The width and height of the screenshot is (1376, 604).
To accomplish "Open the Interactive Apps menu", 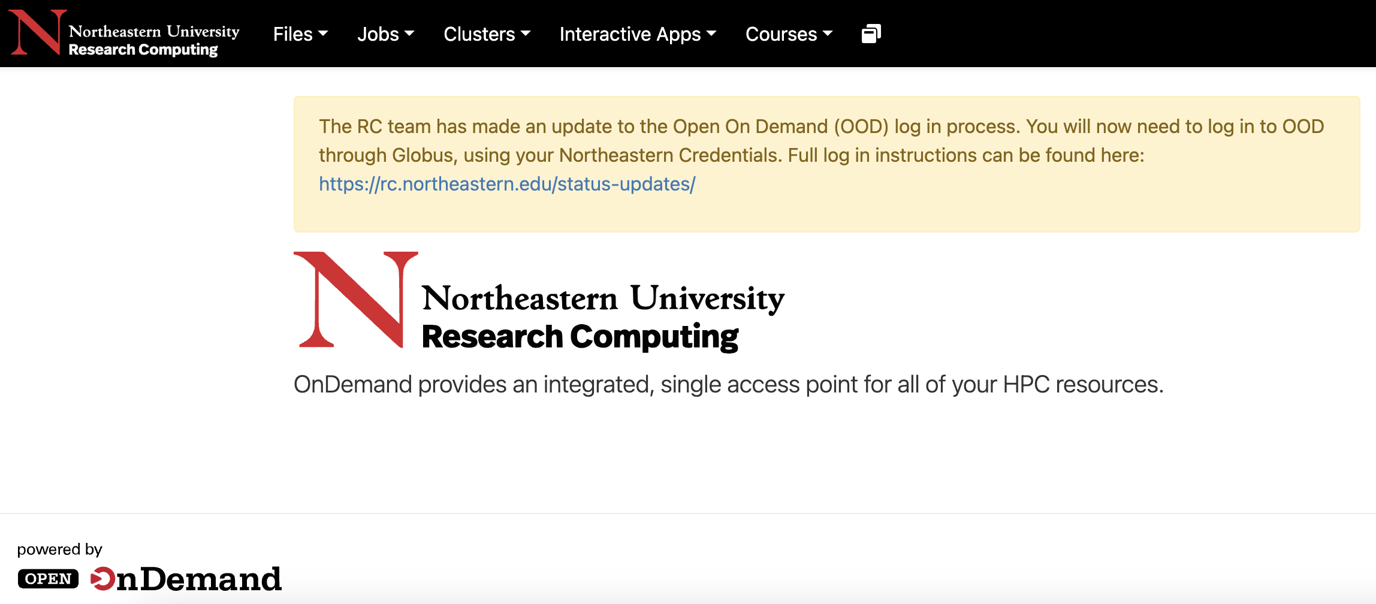I will (630, 34).
